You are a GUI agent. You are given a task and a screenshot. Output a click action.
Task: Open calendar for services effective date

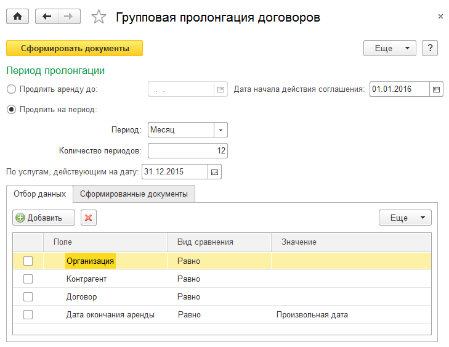click(x=214, y=172)
